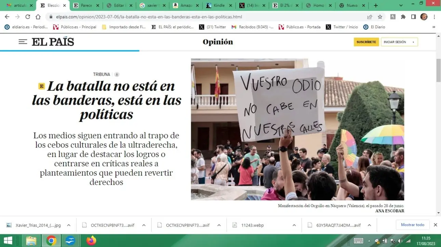441x247 pixels.
Task: Open the Público.es - Portada bookmark
Action: [x=299, y=27]
